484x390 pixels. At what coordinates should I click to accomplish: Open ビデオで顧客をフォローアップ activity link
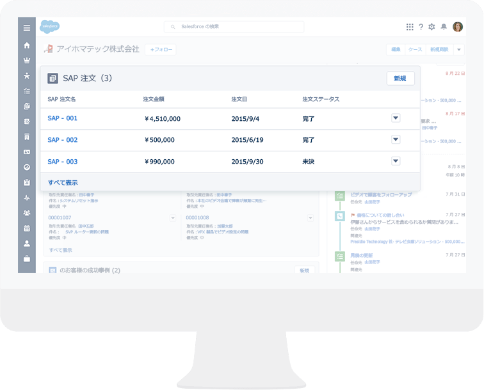[381, 195]
